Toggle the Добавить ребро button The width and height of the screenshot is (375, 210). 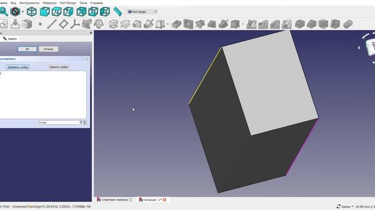[x=18, y=67]
